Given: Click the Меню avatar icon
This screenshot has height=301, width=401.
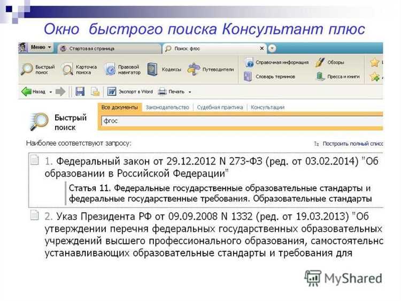Looking at the screenshot, I should [23, 47].
